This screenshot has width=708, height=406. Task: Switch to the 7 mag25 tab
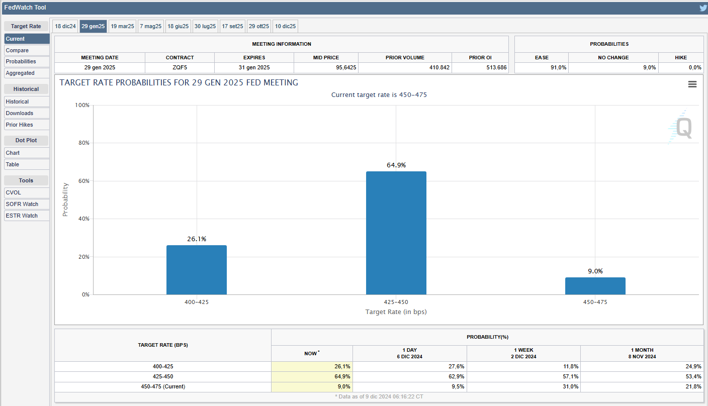(x=151, y=26)
